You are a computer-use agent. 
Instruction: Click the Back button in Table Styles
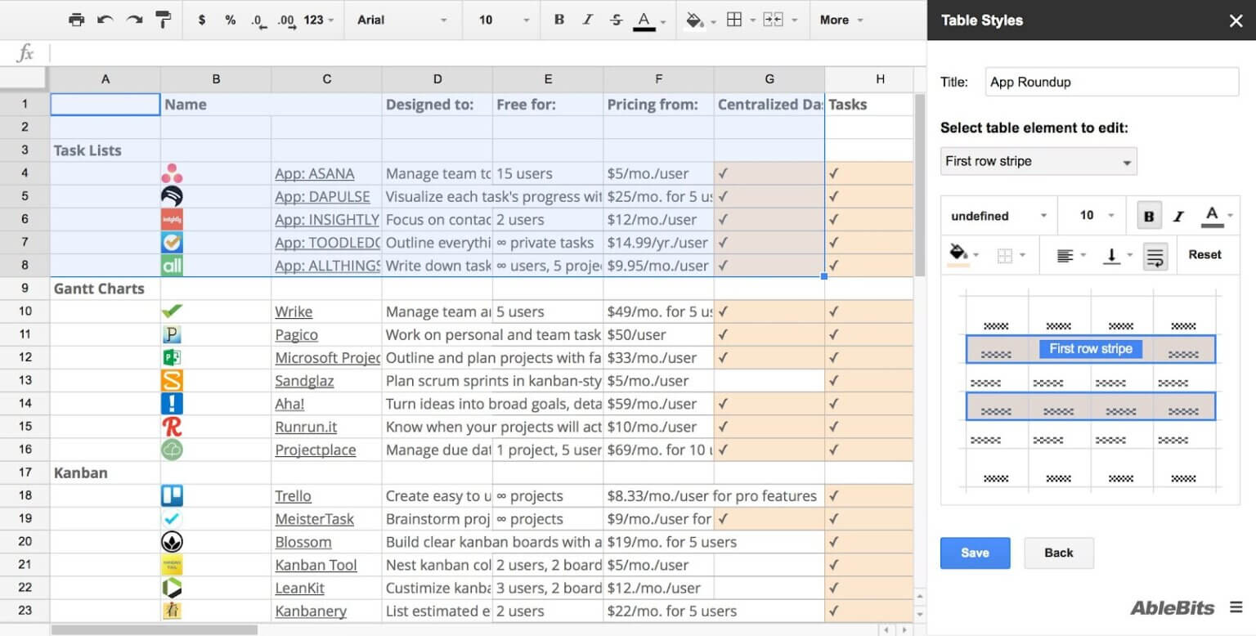click(1059, 553)
